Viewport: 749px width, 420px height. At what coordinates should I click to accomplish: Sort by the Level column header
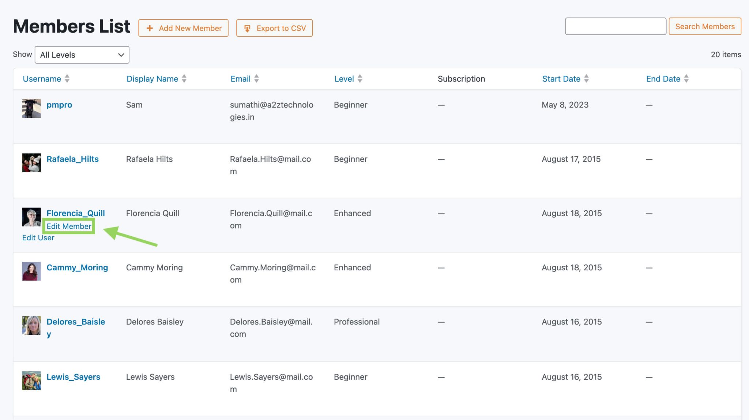coord(344,79)
